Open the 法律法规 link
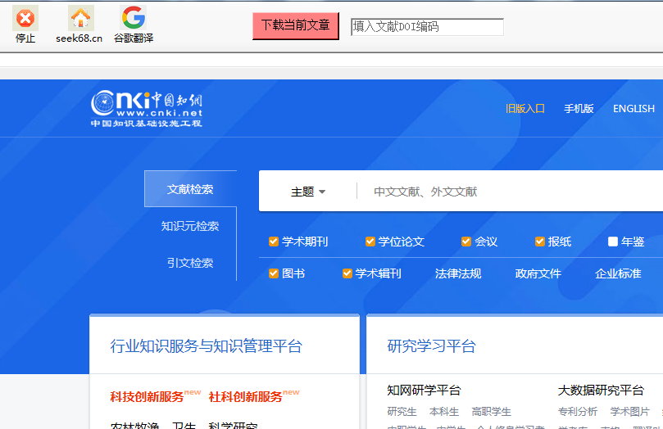The width and height of the screenshot is (663, 429). [x=458, y=273]
